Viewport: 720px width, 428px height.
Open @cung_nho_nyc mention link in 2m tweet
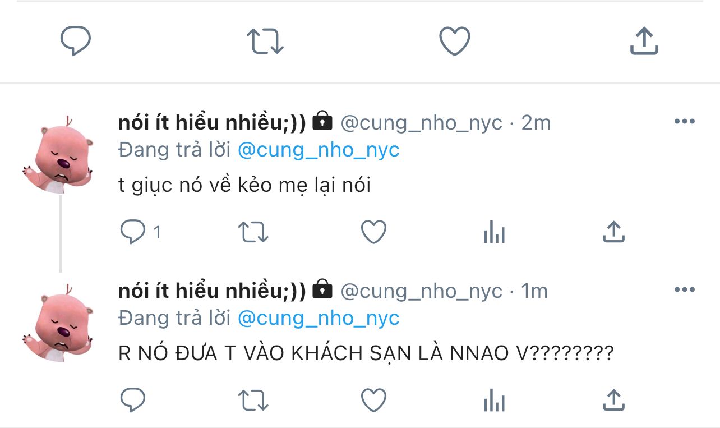(x=319, y=150)
